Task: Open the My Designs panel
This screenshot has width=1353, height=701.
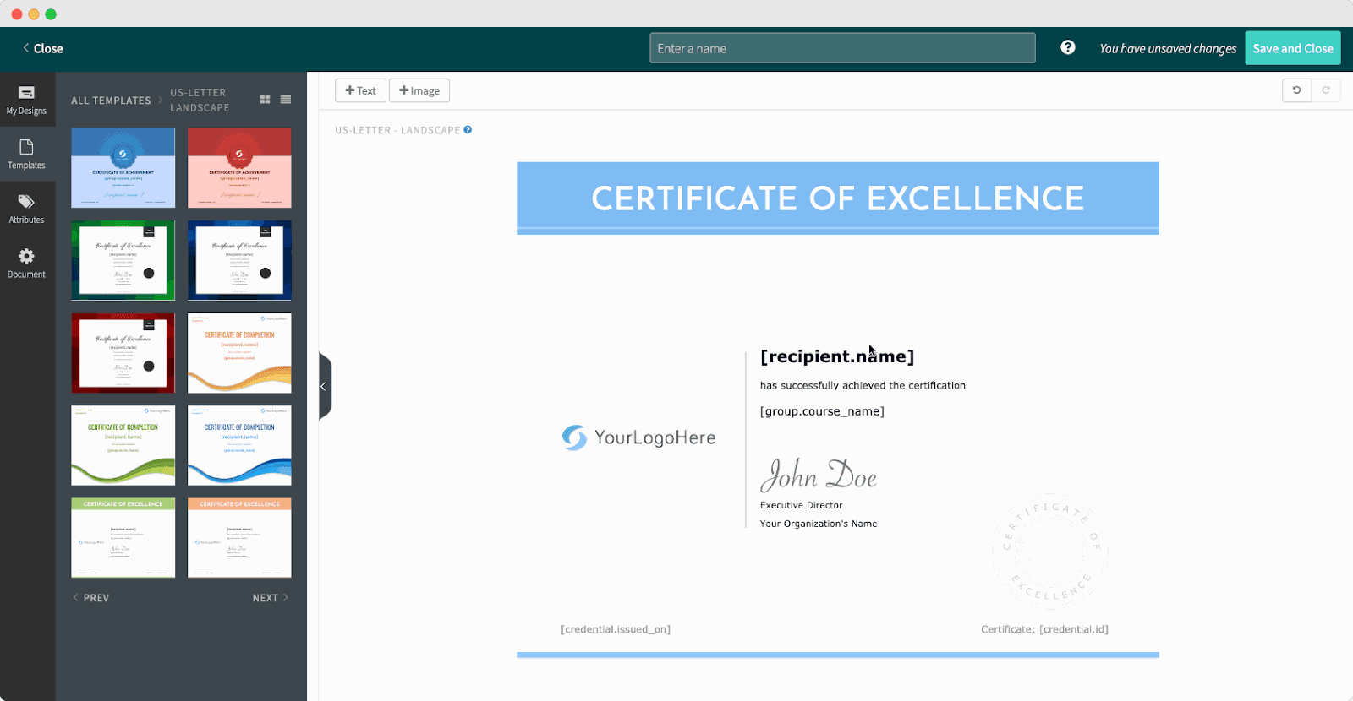Action: (27, 100)
